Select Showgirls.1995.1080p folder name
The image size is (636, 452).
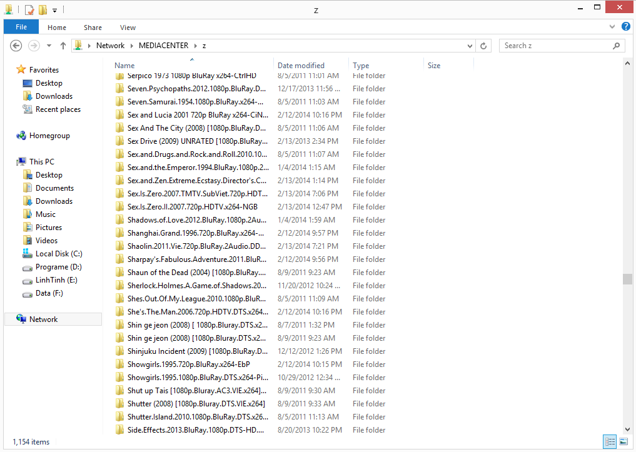tap(198, 378)
